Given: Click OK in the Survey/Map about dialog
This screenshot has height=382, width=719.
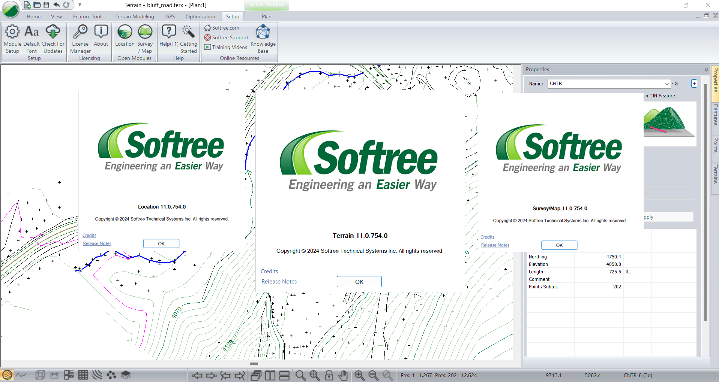Looking at the screenshot, I should coord(559,245).
